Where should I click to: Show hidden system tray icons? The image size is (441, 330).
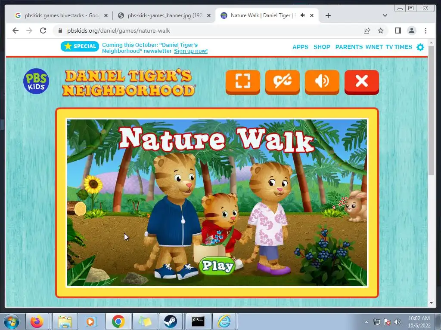[366, 322]
